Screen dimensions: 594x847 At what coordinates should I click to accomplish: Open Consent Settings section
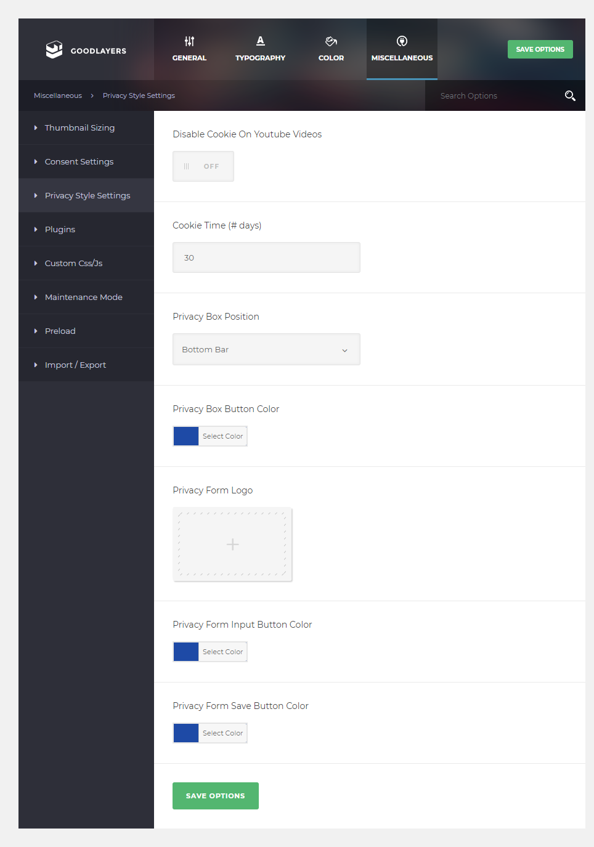point(86,161)
